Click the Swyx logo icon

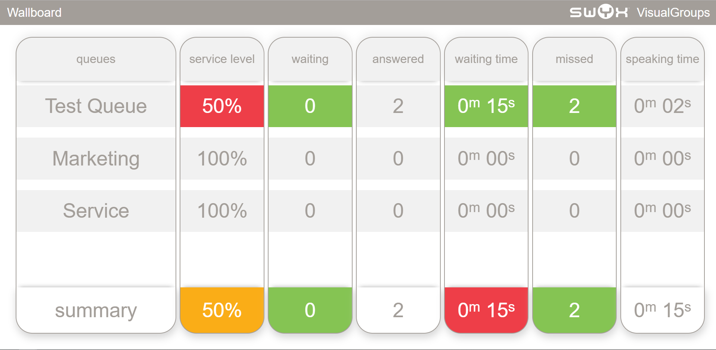point(599,12)
